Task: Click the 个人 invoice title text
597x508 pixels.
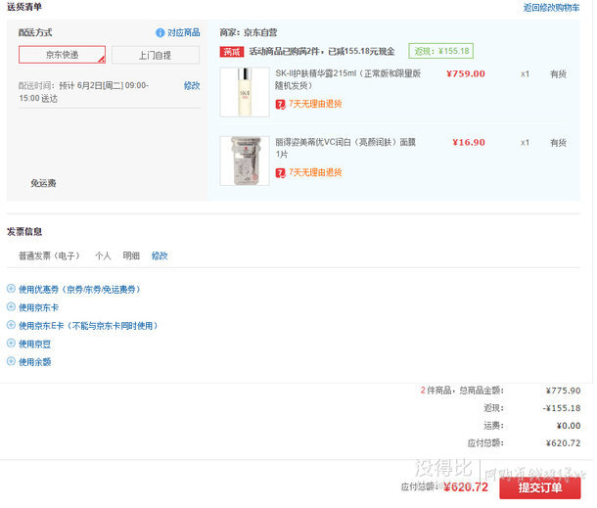Action: click(x=103, y=255)
